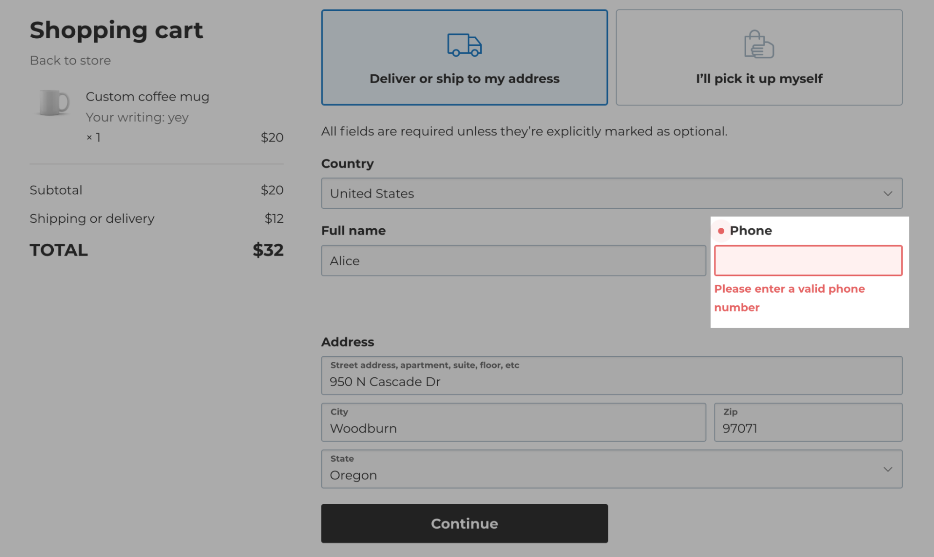Click the Country dropdown chevron arrow
934x557 pixels.
pos(888,193)
